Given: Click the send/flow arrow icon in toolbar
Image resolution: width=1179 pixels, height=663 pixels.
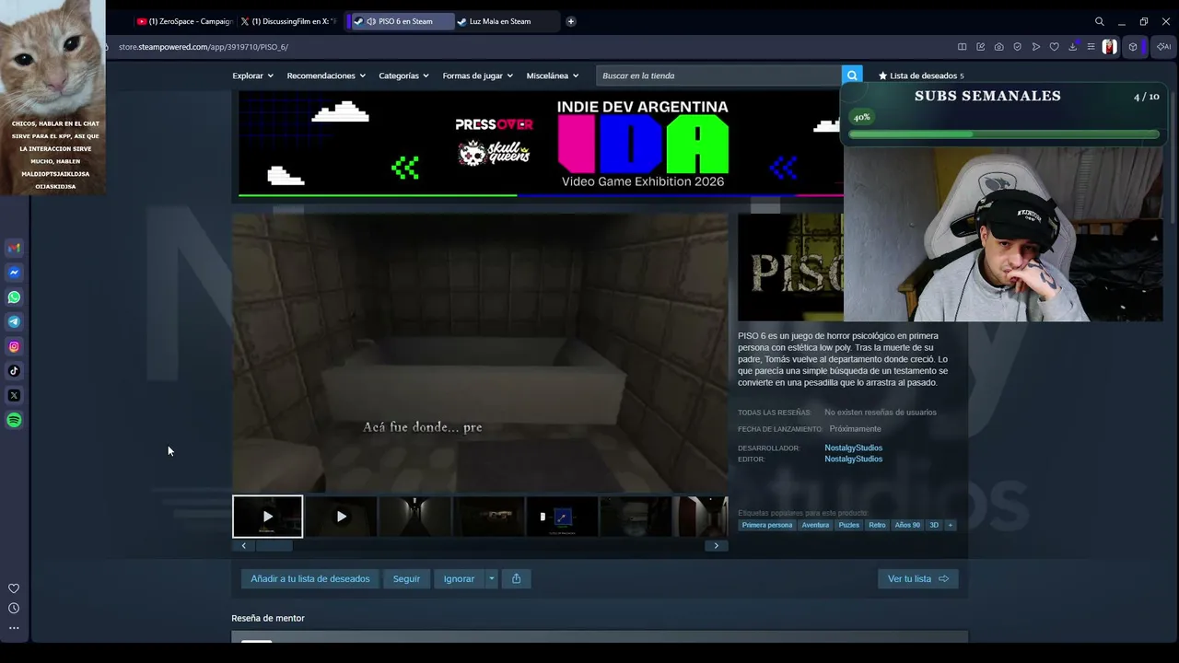Looking at the screenshot, I should [1035, 47].
